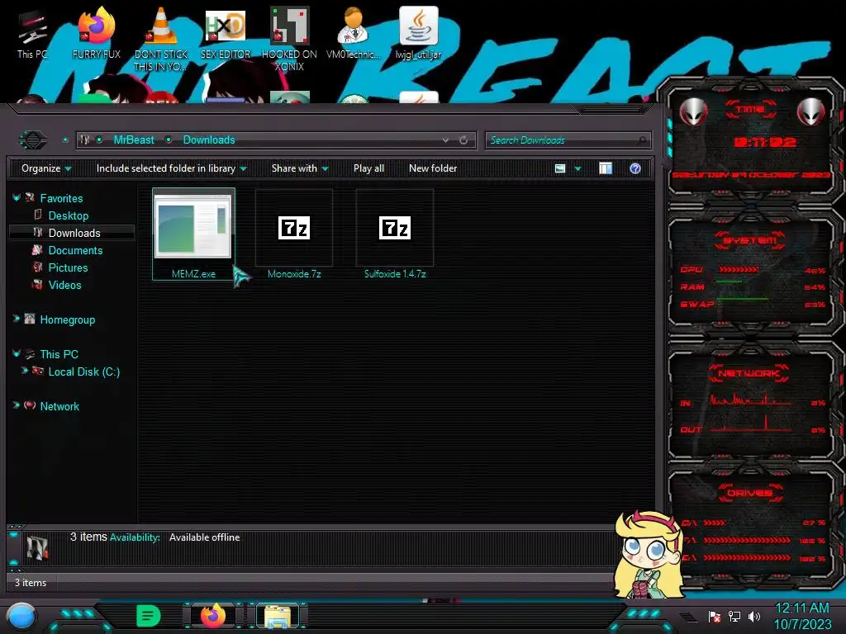
Task: Collapse the Favorites tree group
Action: point(17,198)
